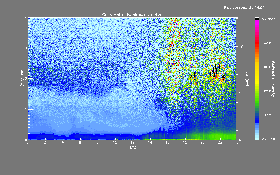
Task: Click the "4" tick on the km axis
Action: click(x=26, y=17)
